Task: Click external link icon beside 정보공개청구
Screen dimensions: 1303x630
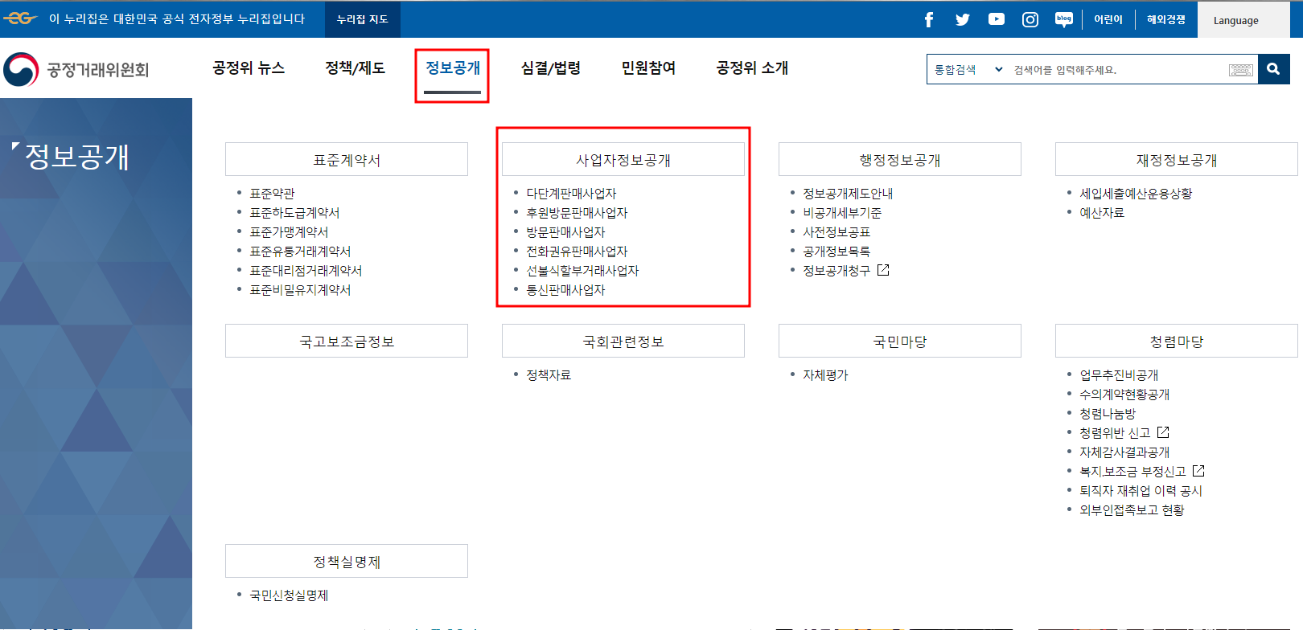Action: click(883, 270)
